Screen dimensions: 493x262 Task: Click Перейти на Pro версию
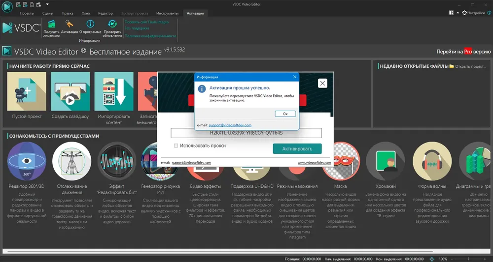pos(463,52)
